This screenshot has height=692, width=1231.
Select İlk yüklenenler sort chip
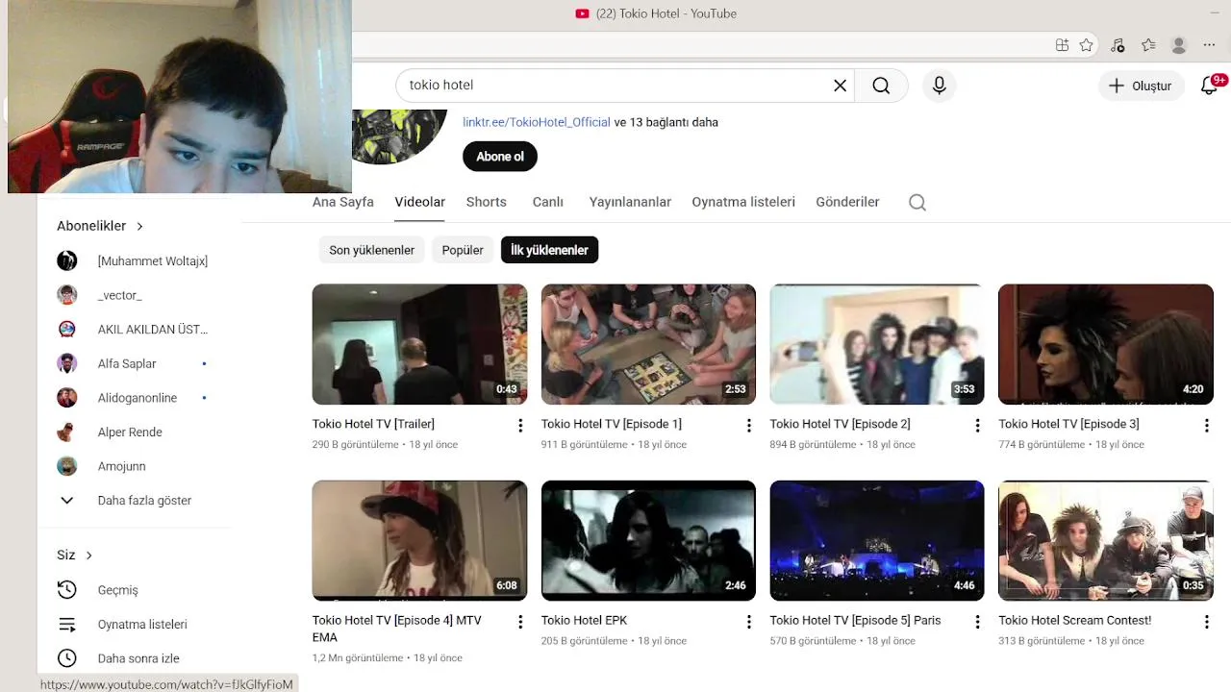click(x=549, y=250)
